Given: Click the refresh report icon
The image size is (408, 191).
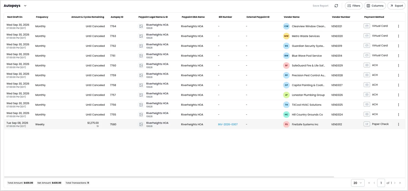Looking at the screenshot, I should 336,6.
